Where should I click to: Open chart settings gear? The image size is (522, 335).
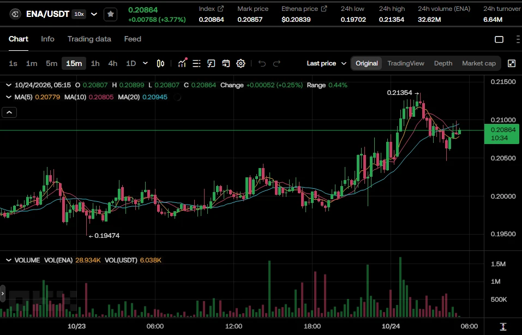click(x=241, y=63)
